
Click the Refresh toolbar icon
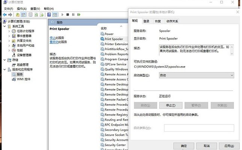pos(36,15)
